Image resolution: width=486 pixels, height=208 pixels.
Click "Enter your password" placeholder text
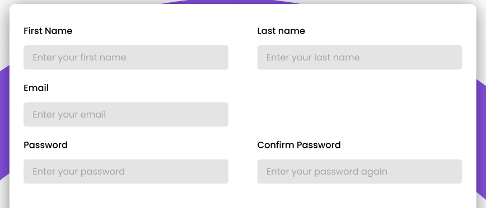pyautogui.click(x=79, y=172)
